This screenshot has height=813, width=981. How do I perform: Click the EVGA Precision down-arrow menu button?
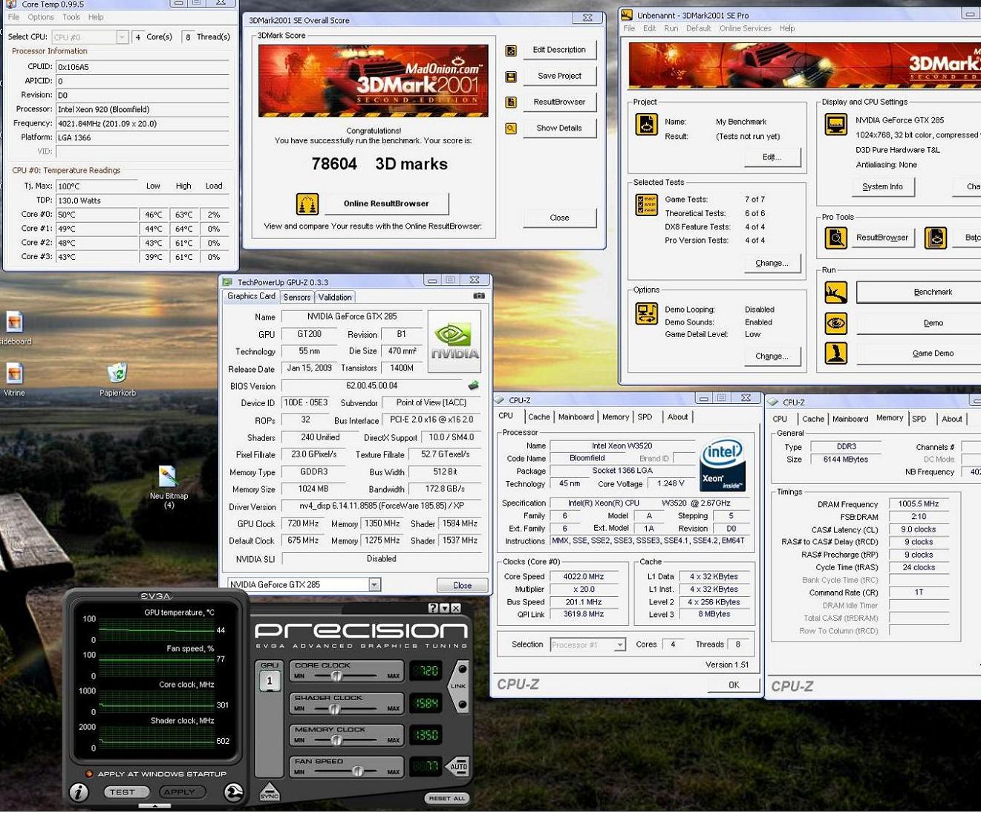pos(444,608)
